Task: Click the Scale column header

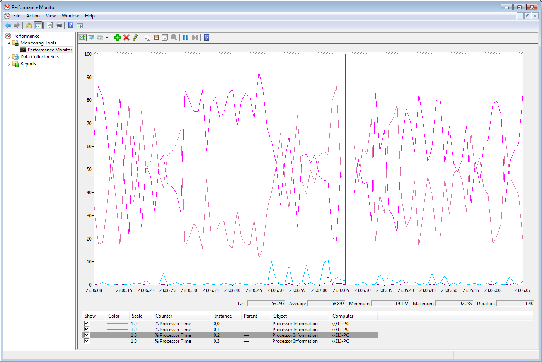Action: pyautogui.click(x=141, y=316)
